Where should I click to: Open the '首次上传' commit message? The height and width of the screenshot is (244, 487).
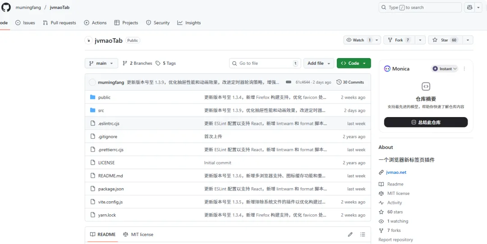(x=213, y=136)
